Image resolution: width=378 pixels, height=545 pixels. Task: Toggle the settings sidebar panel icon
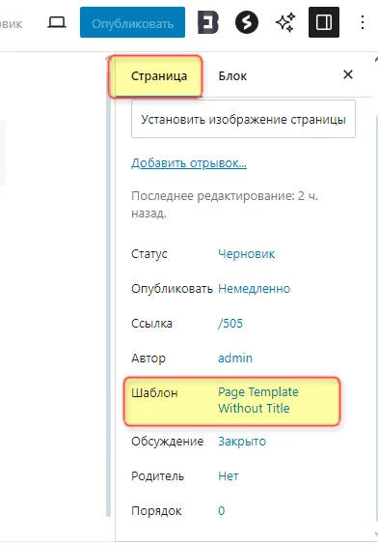click(324, 22)
